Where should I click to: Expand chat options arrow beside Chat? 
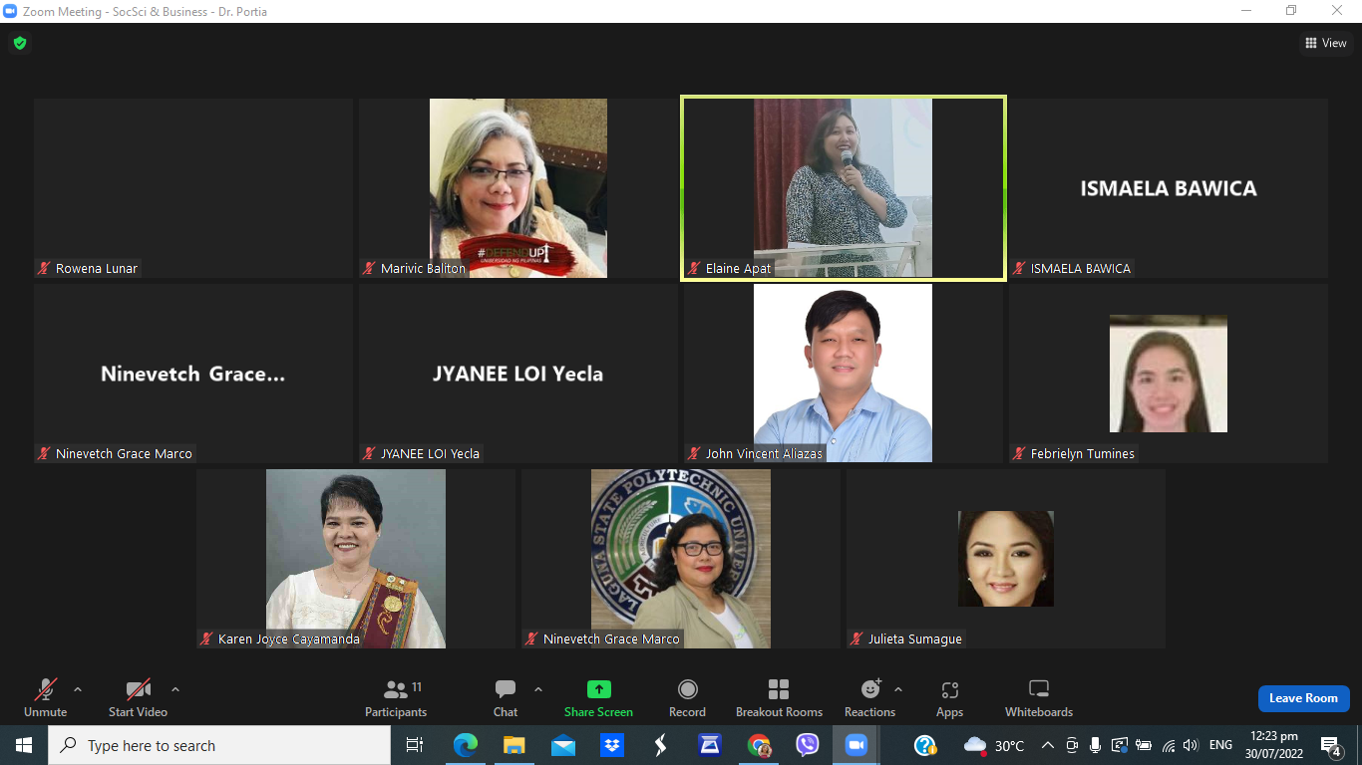click(538, 689)
